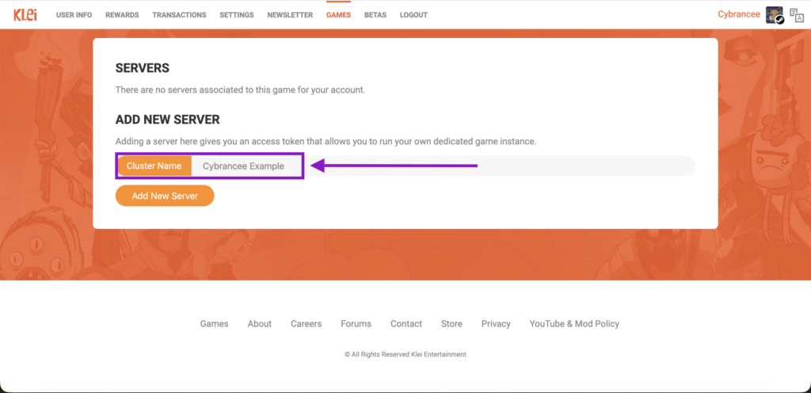Click the Cybrancee username
The height and width of the screenshot is (393, 811).
pos(739,14)
